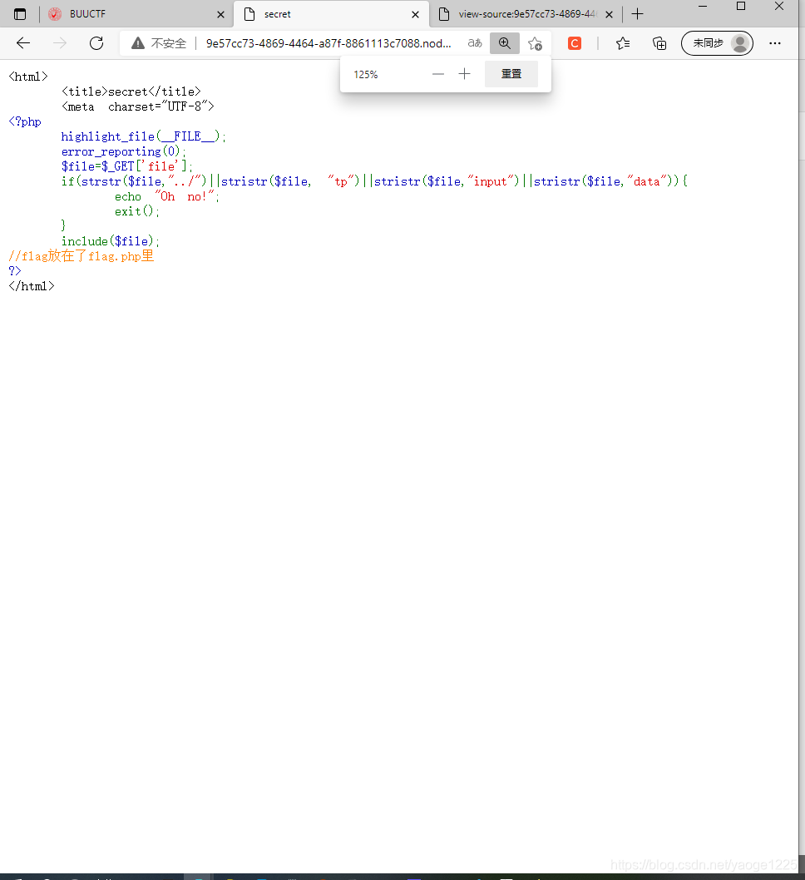This screenshot has width=805, height=880.
Task: Click the highlight_file(__FILE__) code line
Action: click(144, 136)
